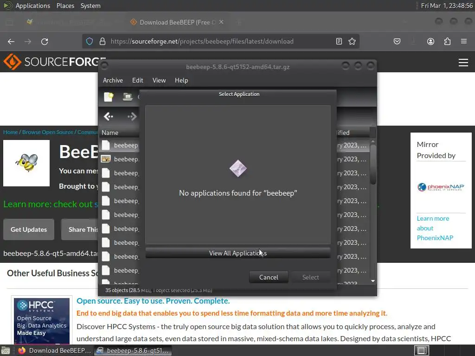This screenshot has height=356, width=475.
Task: Open Firefox application hamburger menu
Action: pos(464,41)
